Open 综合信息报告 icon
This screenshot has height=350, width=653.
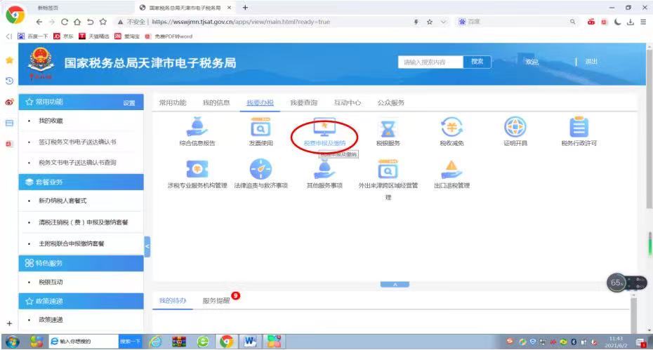197,127
